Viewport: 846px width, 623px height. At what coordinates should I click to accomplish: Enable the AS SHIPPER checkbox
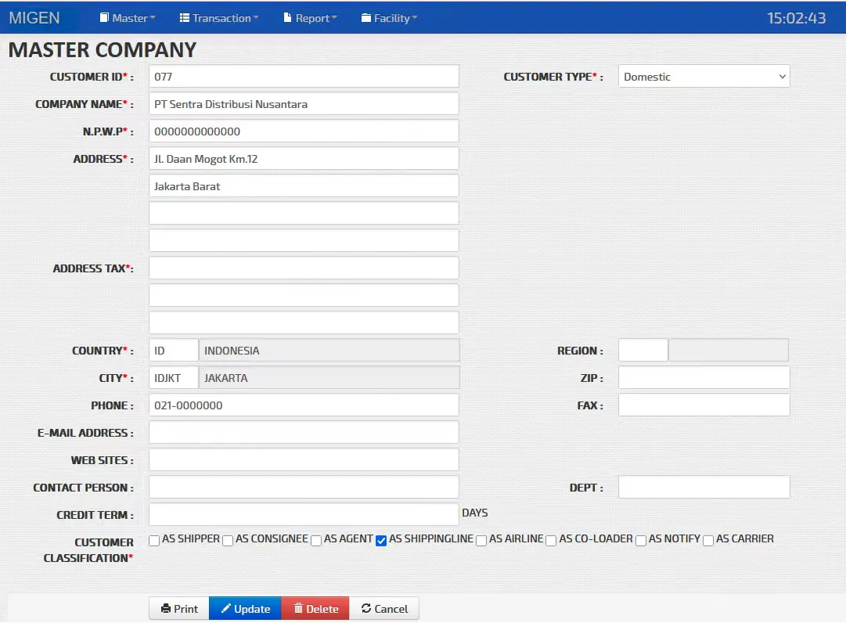[154, 541]
